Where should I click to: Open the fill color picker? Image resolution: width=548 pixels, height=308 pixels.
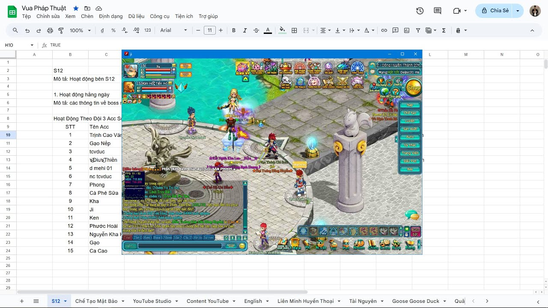(x=282, y=30)
